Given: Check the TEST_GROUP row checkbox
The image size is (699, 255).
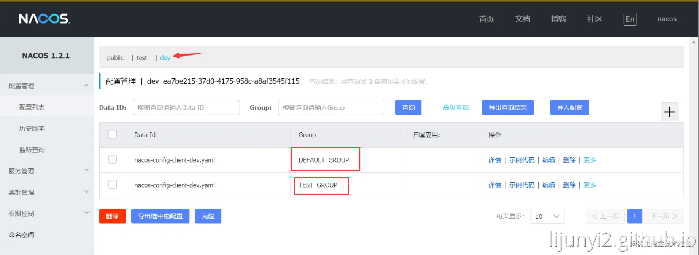Looking at the screenshot, I should 113,185.
